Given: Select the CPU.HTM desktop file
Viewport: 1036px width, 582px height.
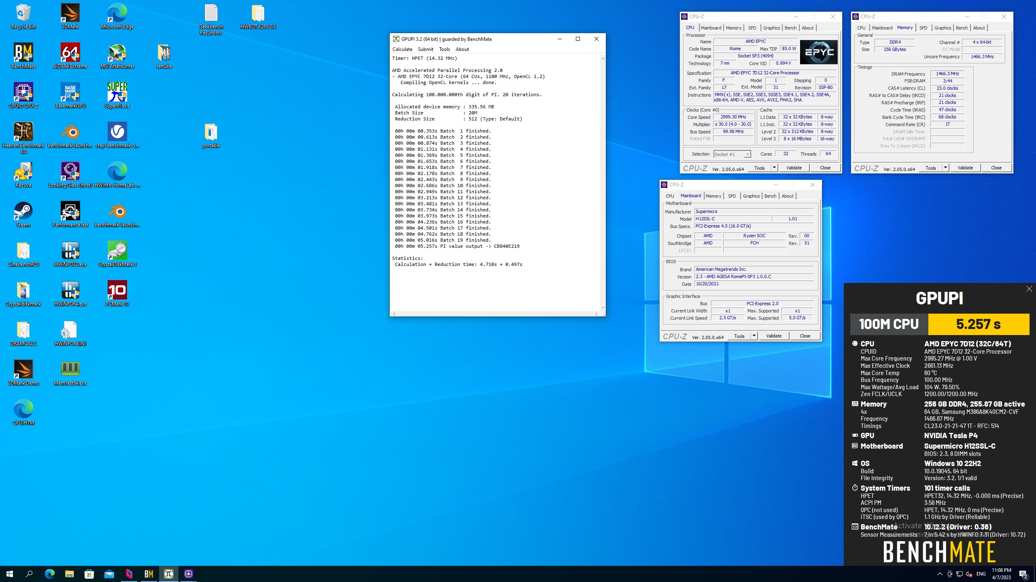Looking at the screenshot, I should 23,413.
